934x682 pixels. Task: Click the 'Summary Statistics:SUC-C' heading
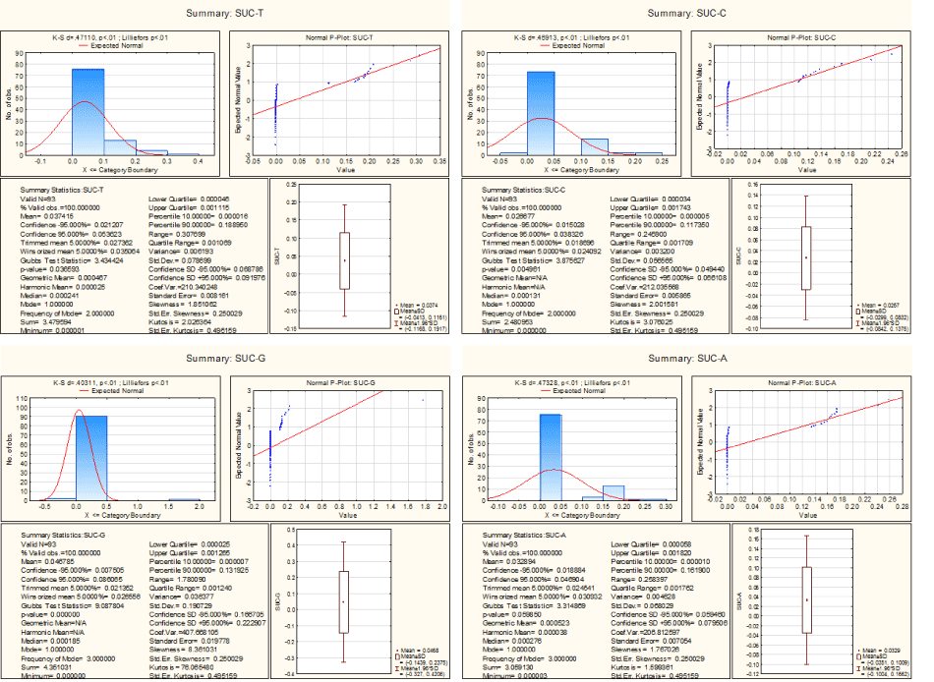[x=520, y=189]
